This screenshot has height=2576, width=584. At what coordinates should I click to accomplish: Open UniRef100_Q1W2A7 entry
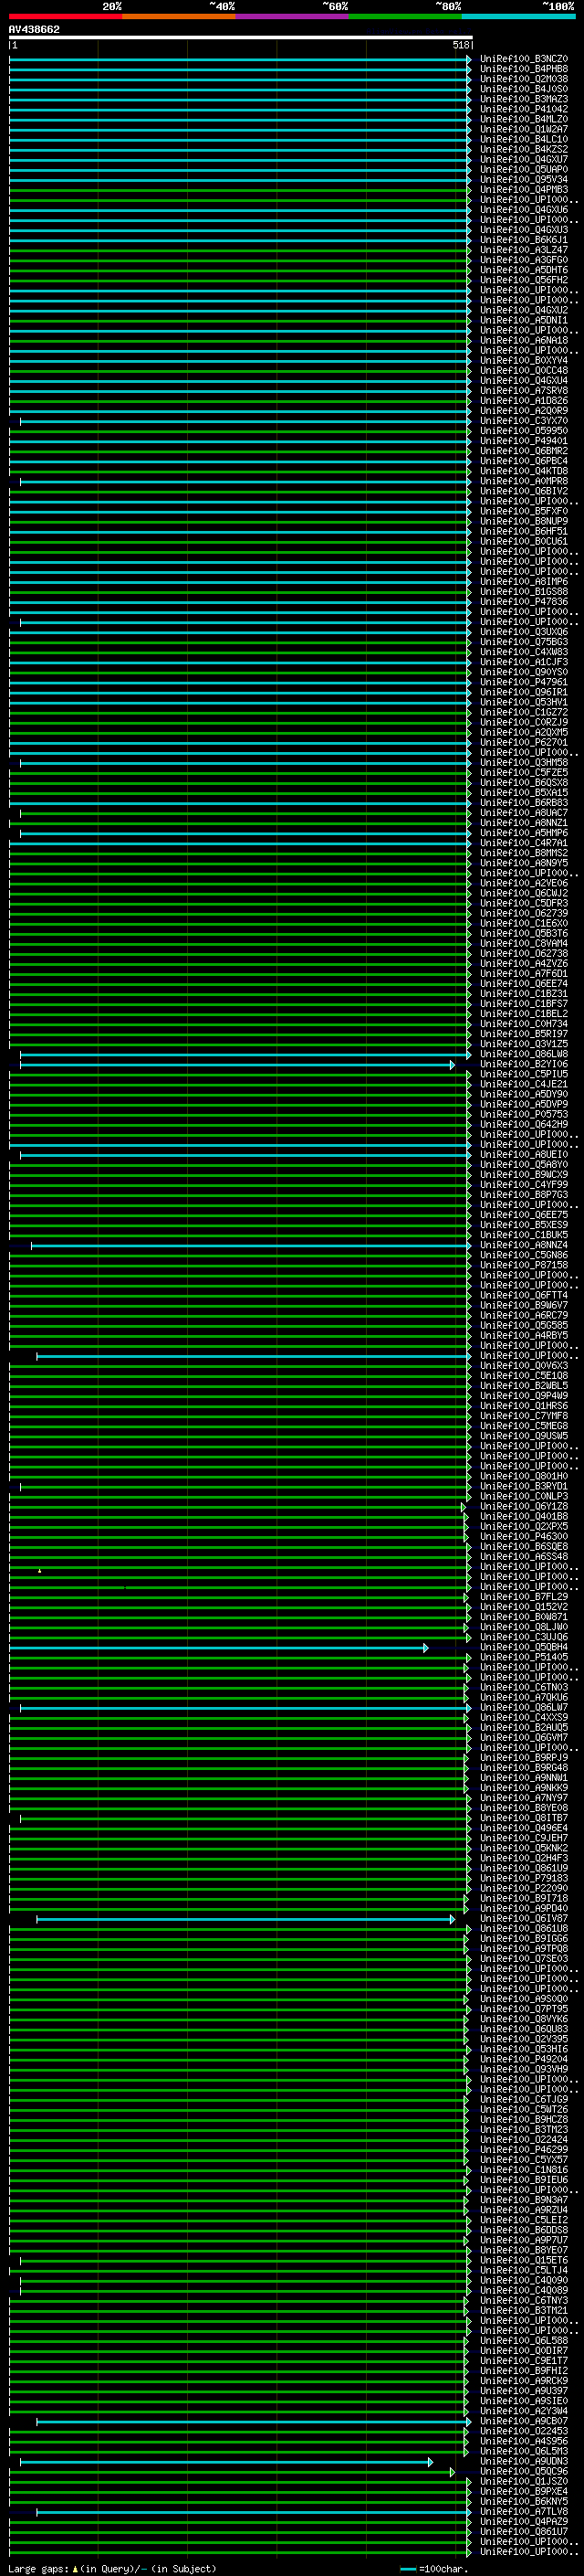(524, 129)
